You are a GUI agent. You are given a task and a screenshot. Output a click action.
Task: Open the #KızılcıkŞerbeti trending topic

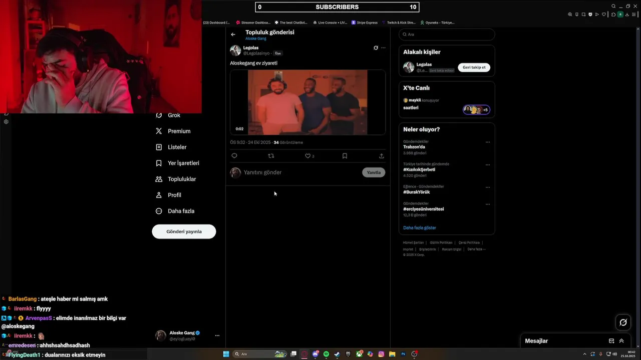click(419, 169)
